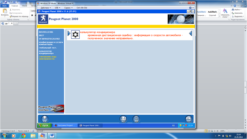Open the Сервис dropdown menu

(x=68, y=8)
